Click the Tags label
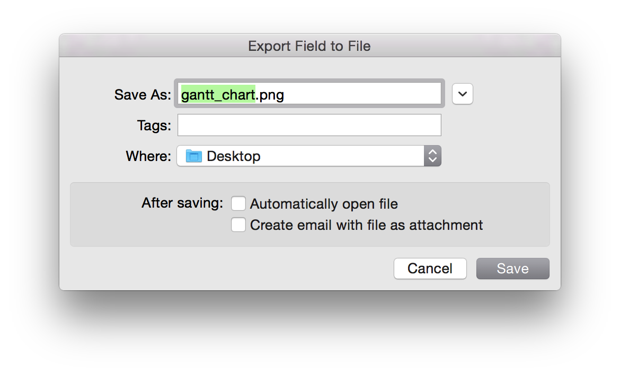The height and width of the screenshot is (375, 620). click(x=154, y=125)
